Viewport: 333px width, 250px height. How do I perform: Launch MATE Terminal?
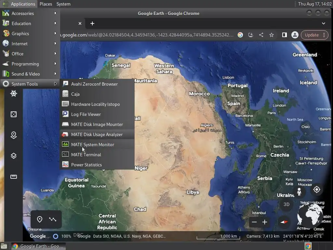(x=97, y=155)
